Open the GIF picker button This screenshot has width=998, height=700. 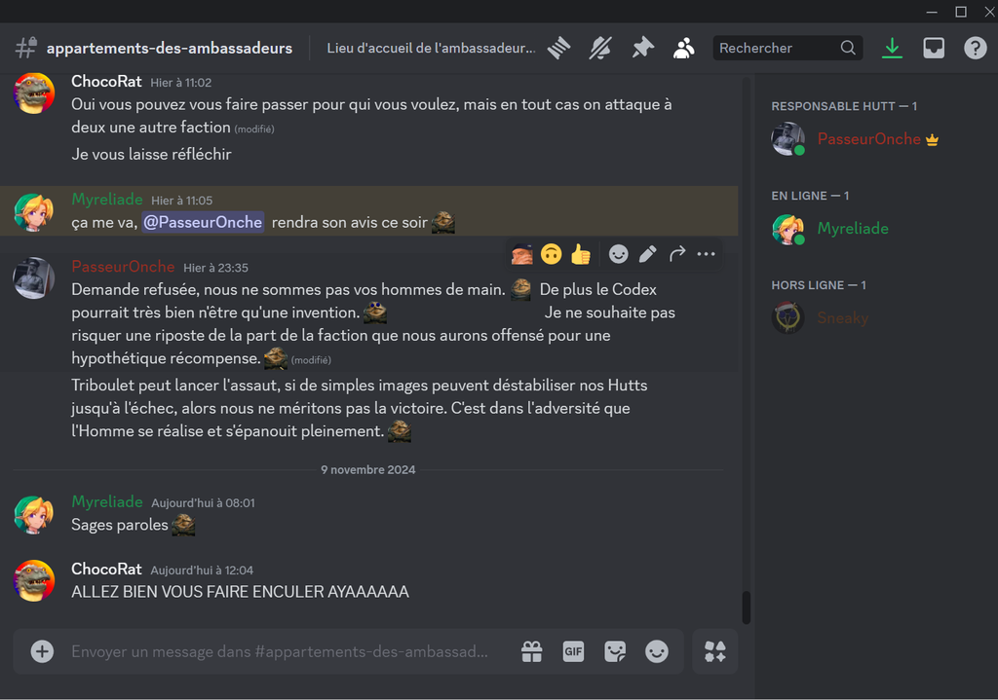point(573,651)
